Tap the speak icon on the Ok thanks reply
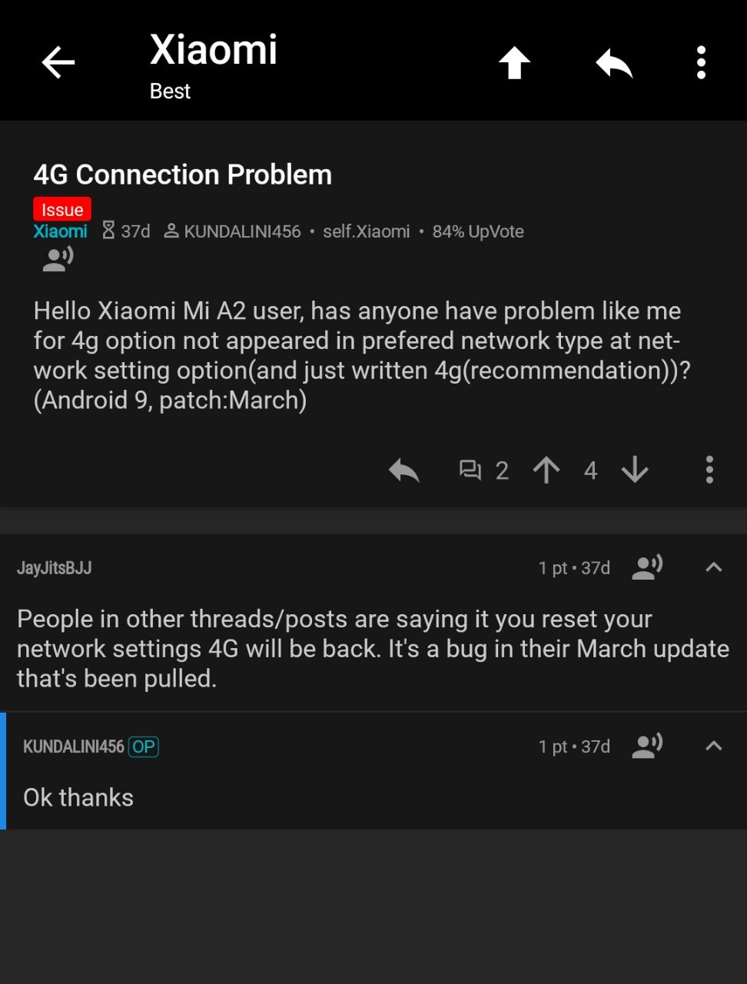 [x=647, y=746]
